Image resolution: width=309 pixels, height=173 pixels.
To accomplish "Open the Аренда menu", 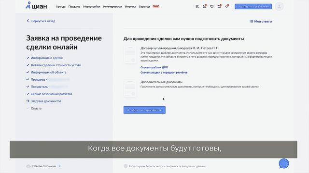I will click(x=61, y=6).
